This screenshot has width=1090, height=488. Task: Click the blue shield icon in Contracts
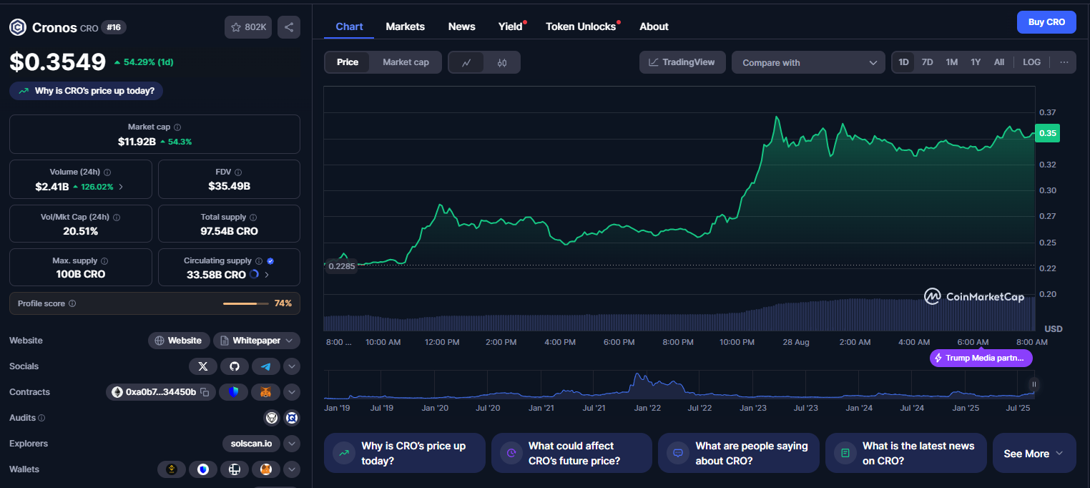[233, 392]
